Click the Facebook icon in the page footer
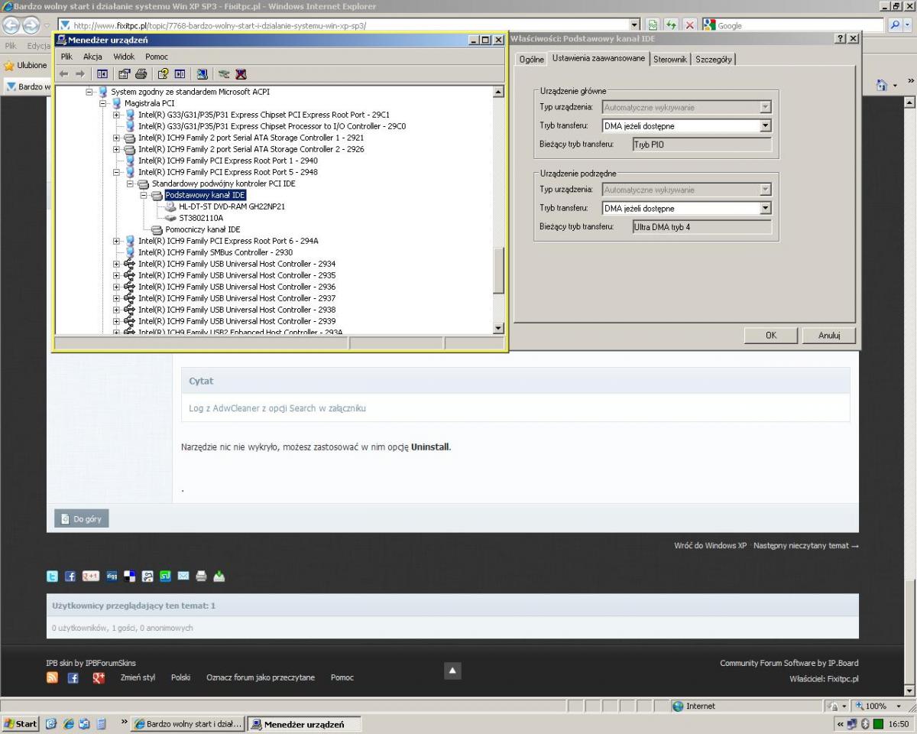917x734 pixels. pyautogui.click(x=73, y=677)
